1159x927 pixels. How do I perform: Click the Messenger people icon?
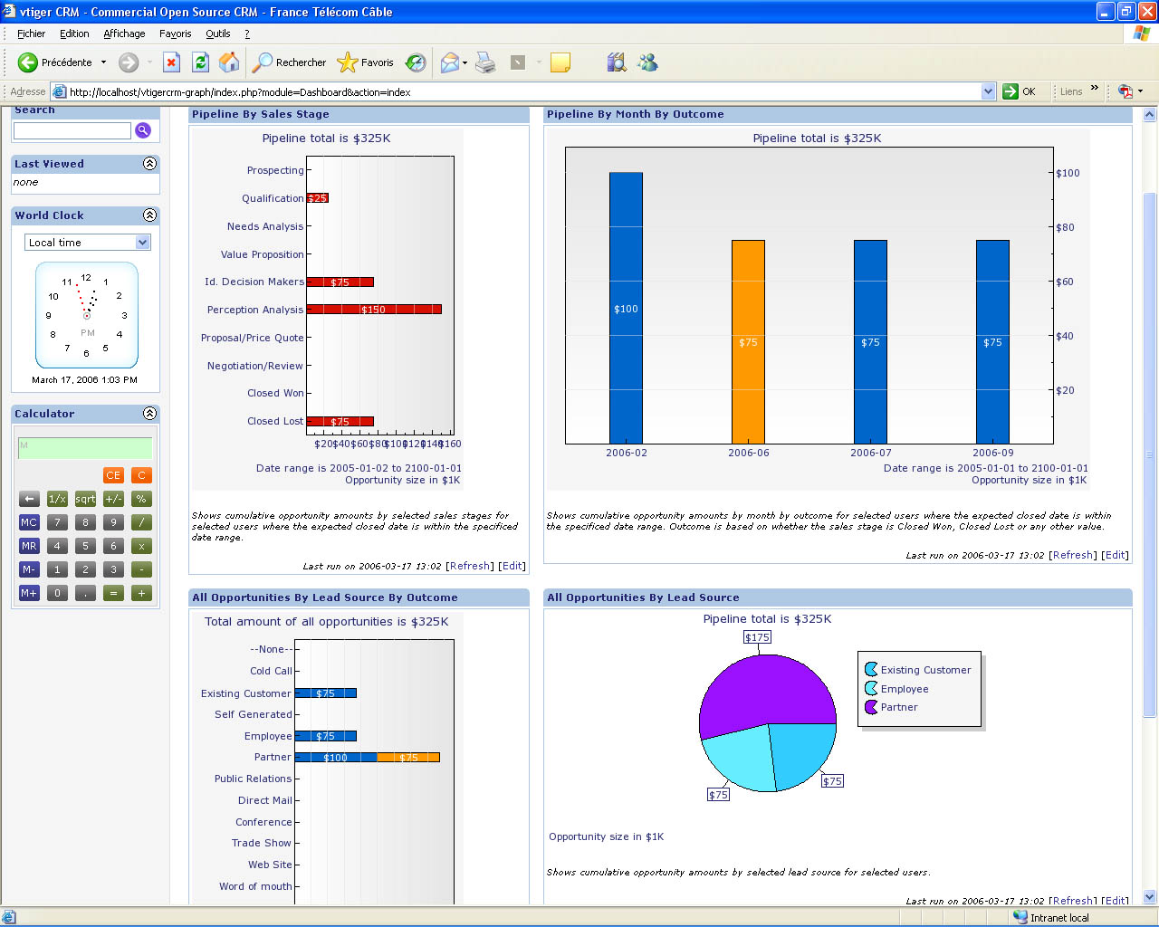647,62
